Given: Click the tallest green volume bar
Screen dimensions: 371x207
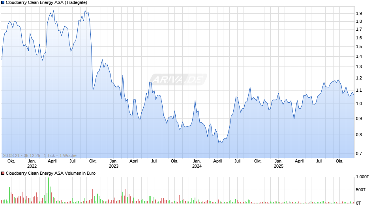Looking at the screenshot, I should (x=49, y=190).
